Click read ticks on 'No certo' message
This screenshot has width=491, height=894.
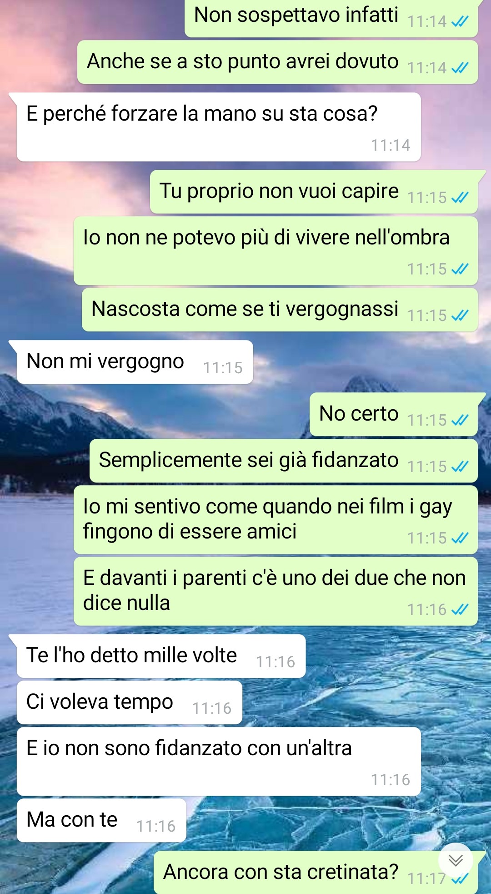(x=460, y=420)
